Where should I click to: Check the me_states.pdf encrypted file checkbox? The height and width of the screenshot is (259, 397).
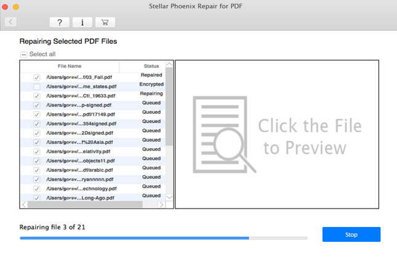click(x=37, y=87)
